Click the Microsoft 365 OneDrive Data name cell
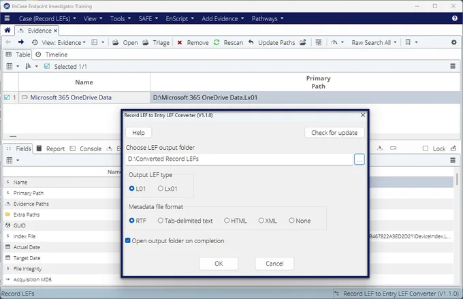The width and height of the screenshot is (463, 299). [x=84, y=97]
